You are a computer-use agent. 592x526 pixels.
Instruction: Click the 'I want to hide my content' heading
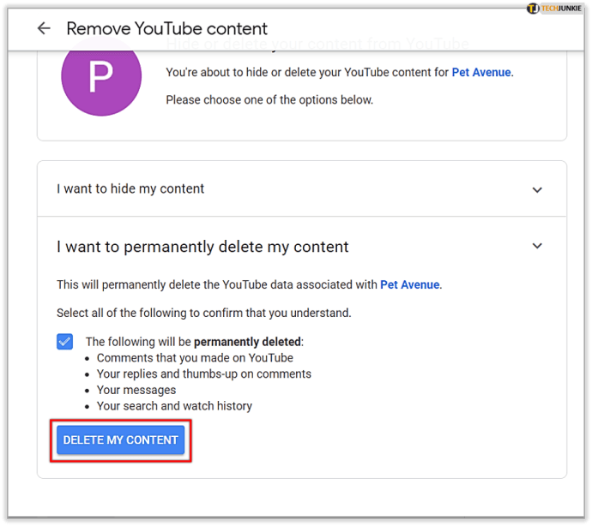tap(130, 188)
